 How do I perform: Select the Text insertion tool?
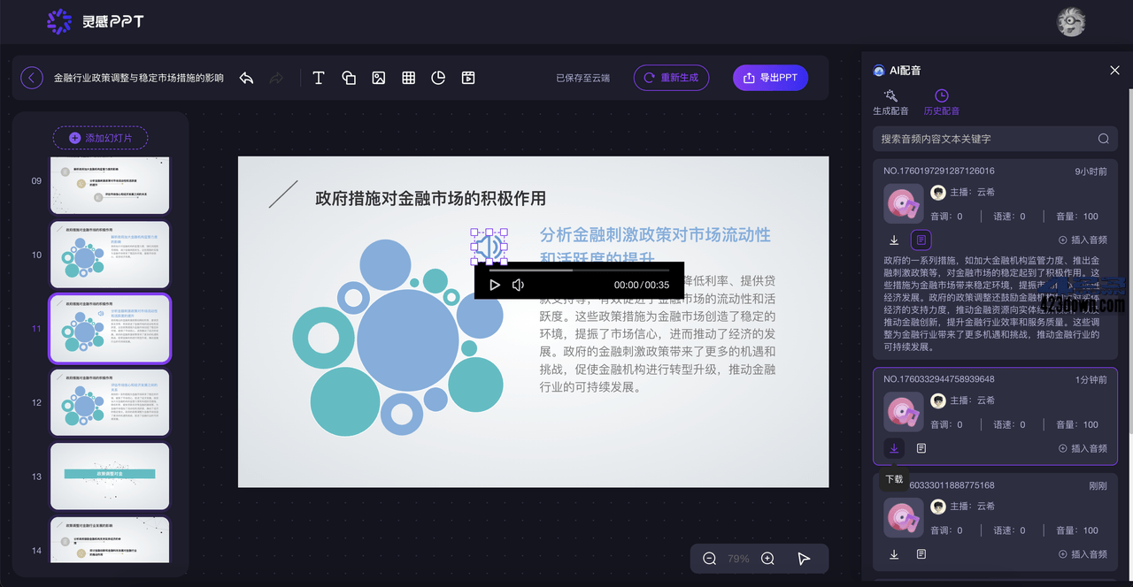(x=318, y=77)
